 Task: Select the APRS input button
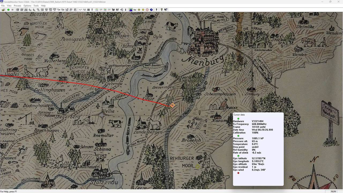75,10
